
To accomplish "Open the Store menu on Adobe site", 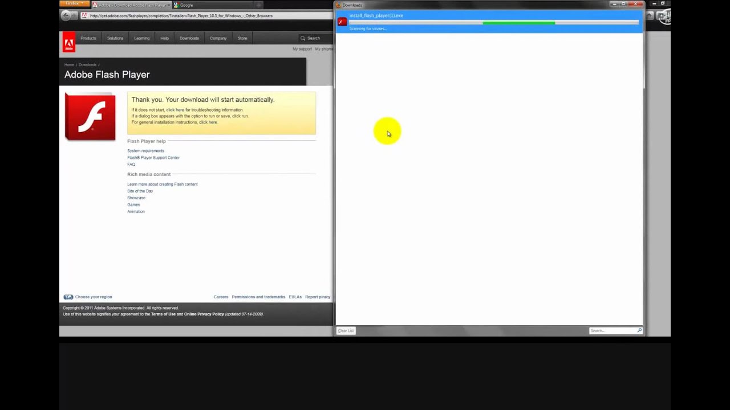I will (242, 38).
